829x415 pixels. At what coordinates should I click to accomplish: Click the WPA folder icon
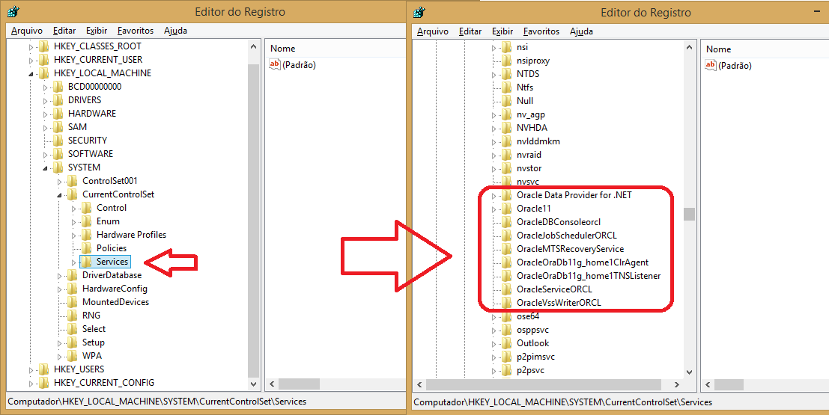pos(73,356)
